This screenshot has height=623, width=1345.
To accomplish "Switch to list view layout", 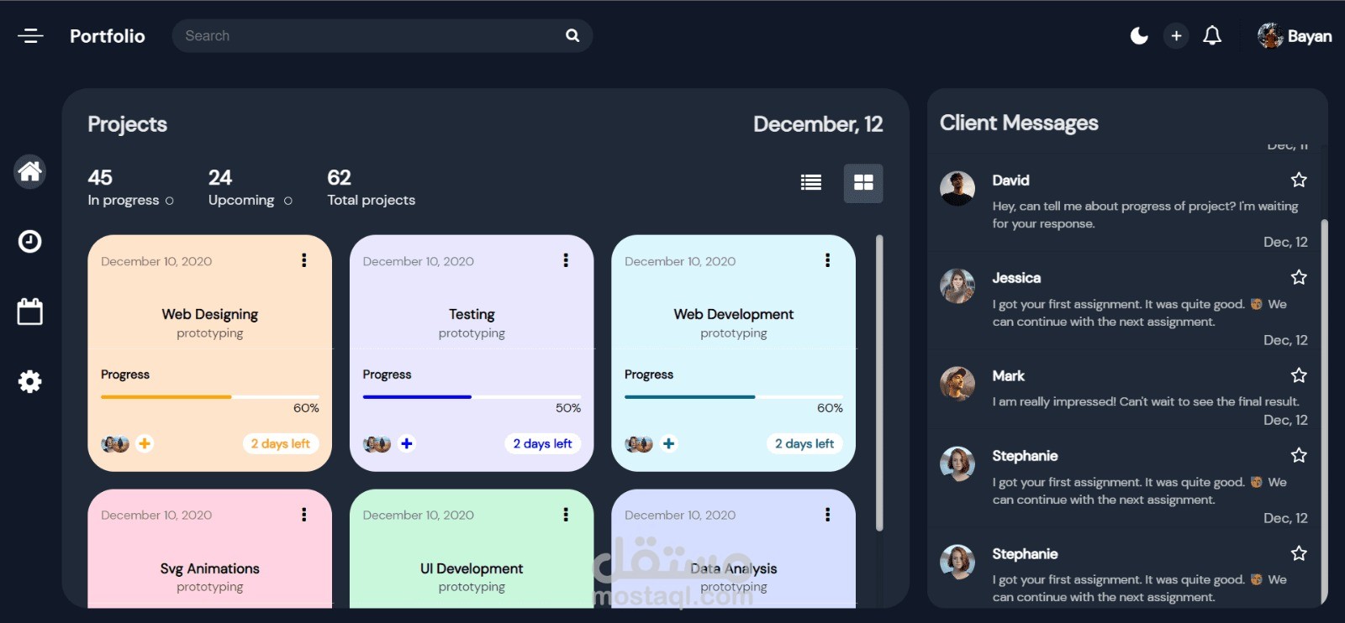I will coord(811,182).
